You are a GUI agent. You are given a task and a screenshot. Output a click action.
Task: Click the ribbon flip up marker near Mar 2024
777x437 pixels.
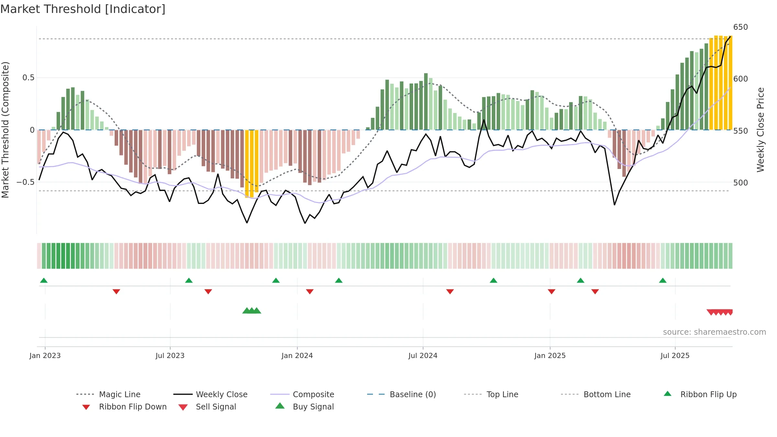tap(339, 280)
